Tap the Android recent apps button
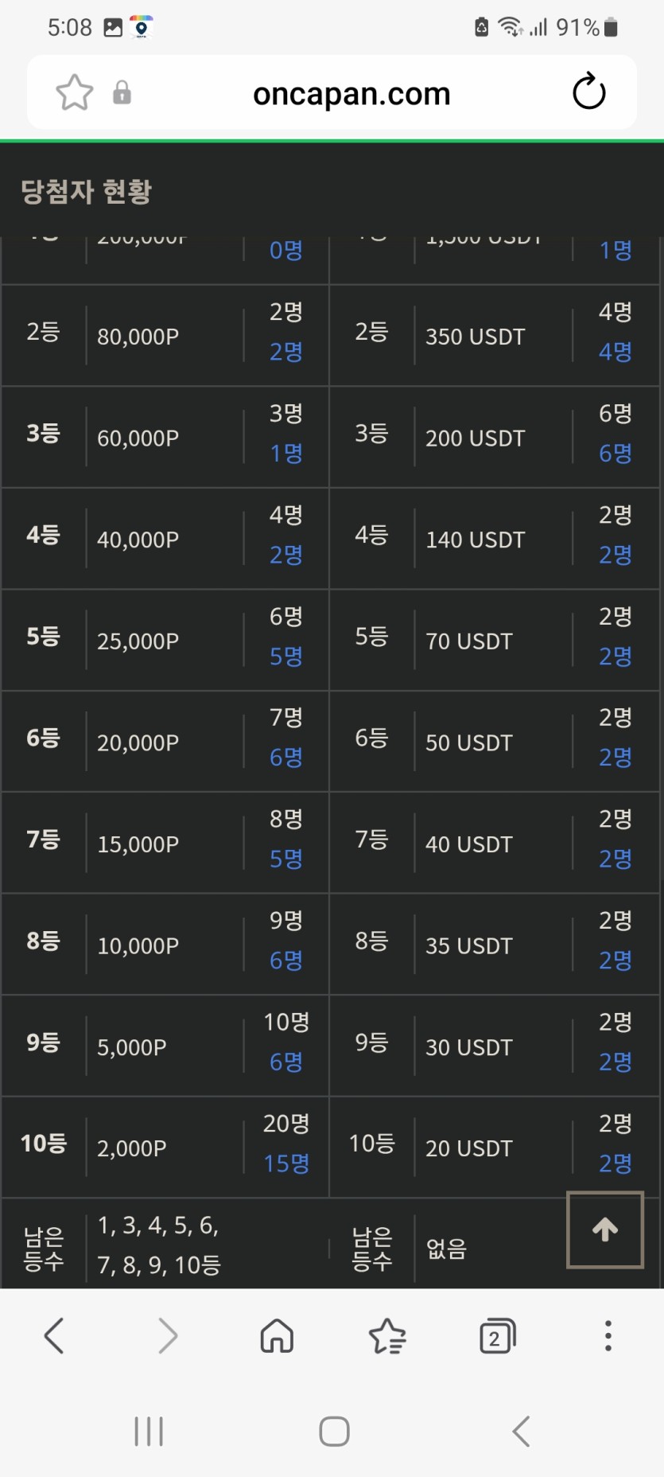664x1477 pixels. click(149, 1431)
